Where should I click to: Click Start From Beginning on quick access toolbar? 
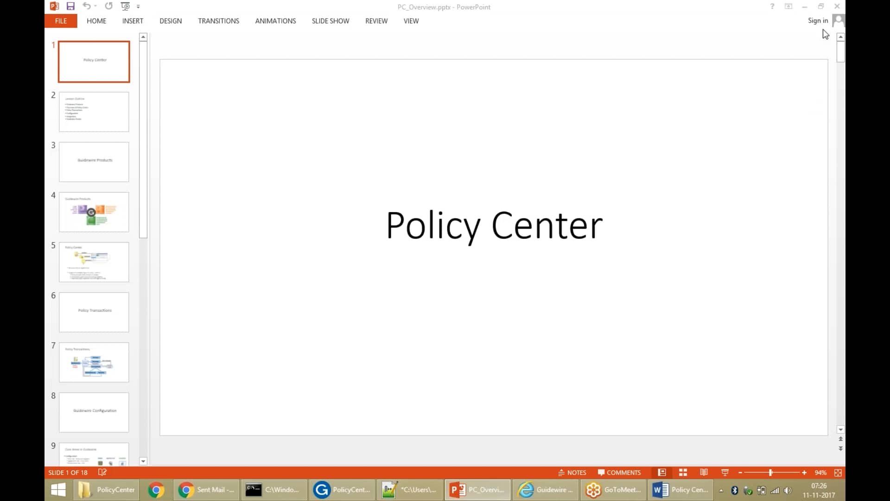click(125, 6)
